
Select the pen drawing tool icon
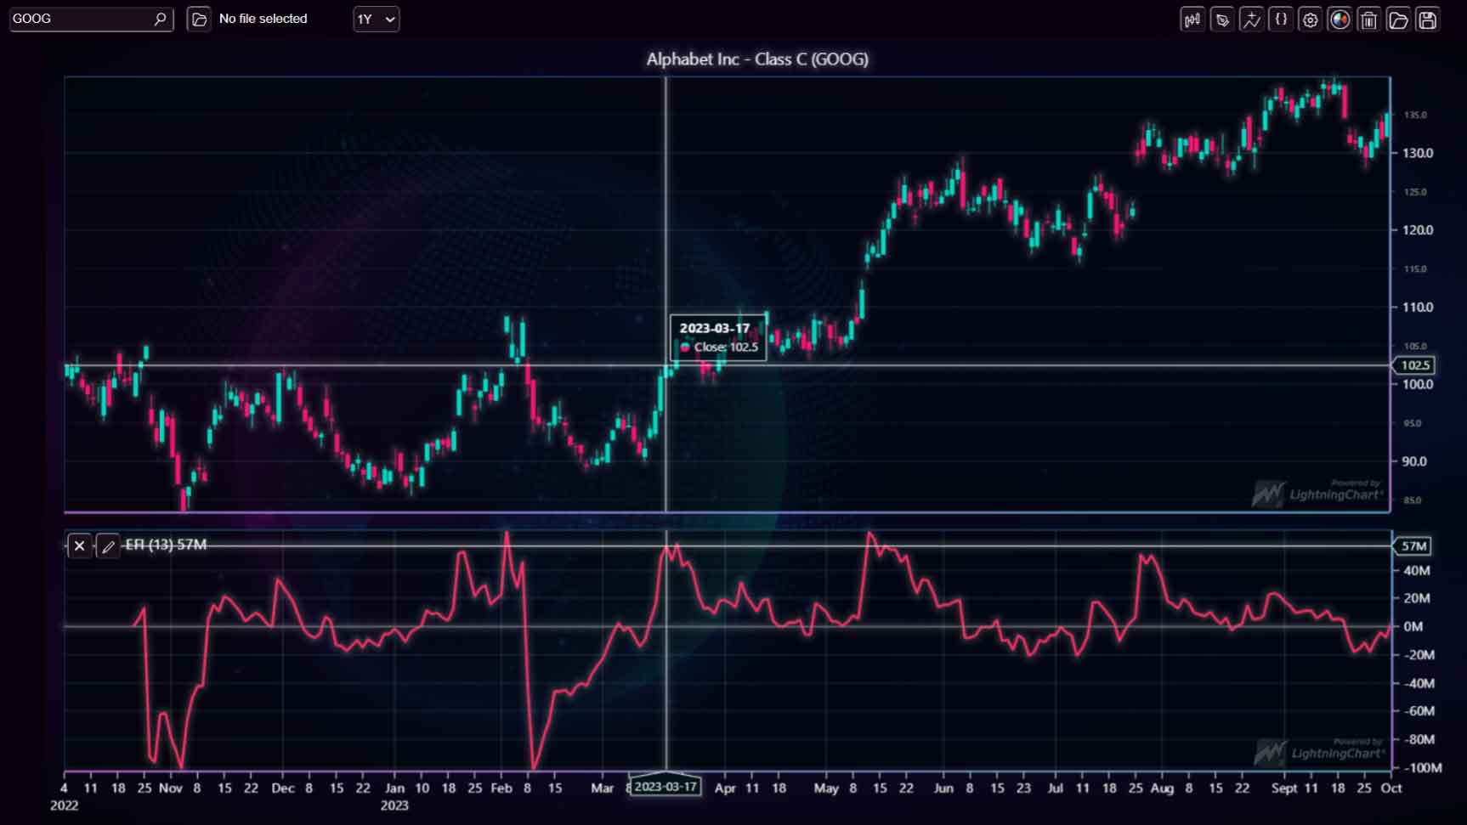click(x=1222, y=20)
